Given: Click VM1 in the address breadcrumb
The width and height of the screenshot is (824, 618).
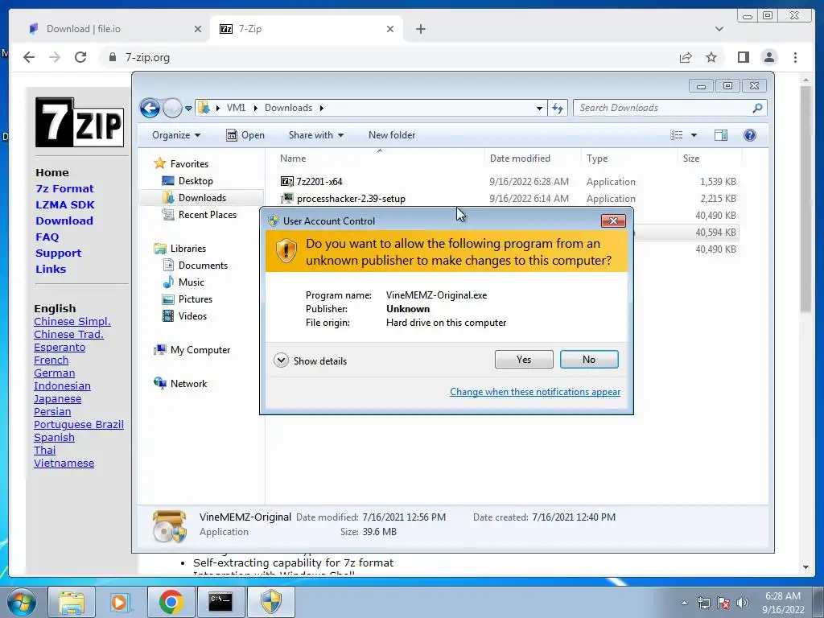Looking at the screenshot, I should click(236, 108).
